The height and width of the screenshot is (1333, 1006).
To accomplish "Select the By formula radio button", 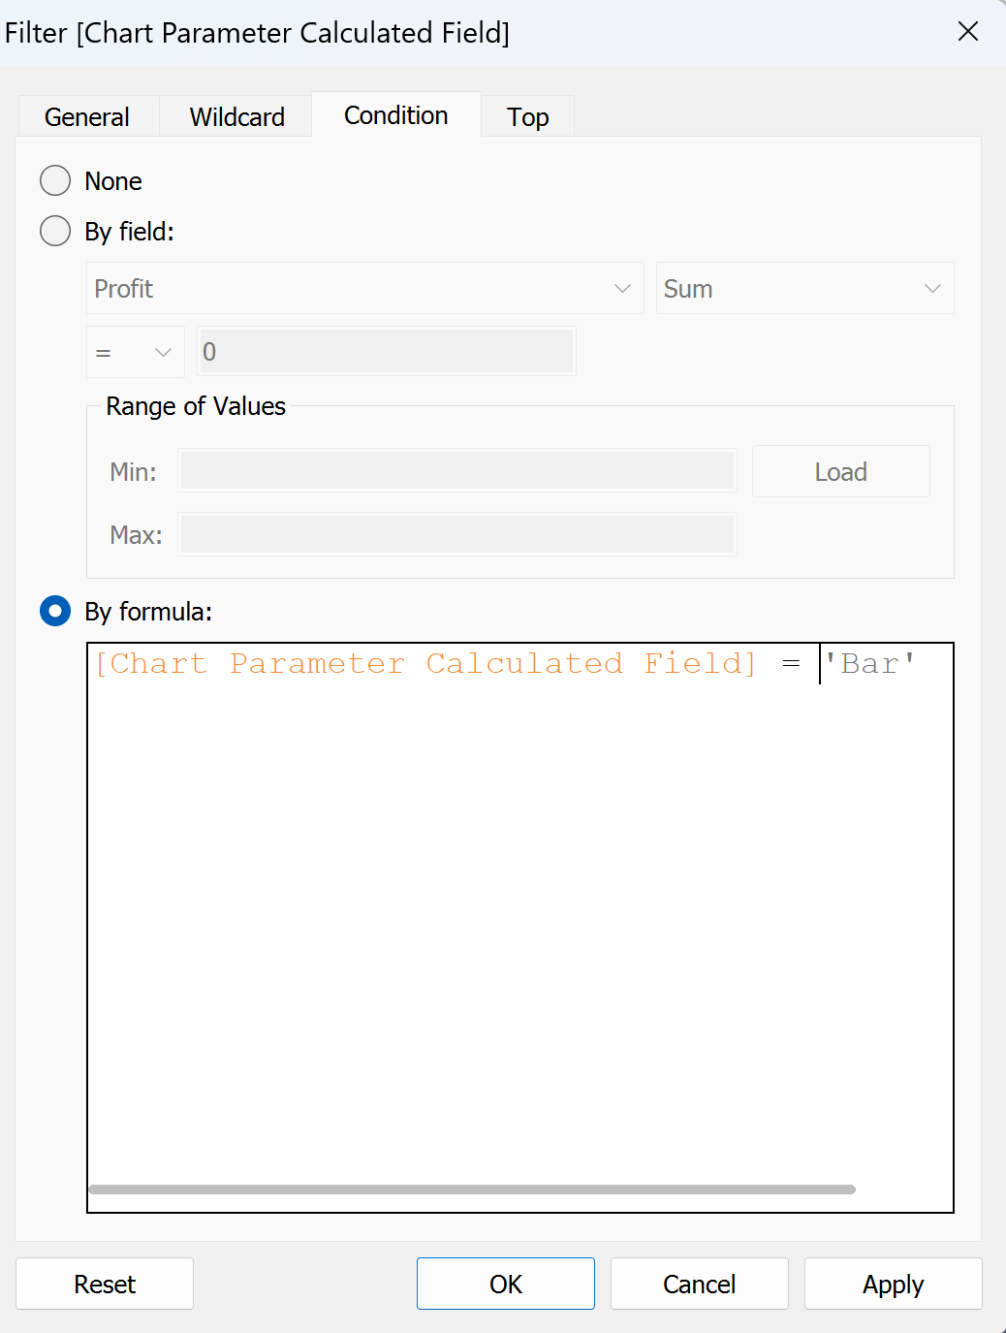I will pyautogui.click(x=55, y=612).
